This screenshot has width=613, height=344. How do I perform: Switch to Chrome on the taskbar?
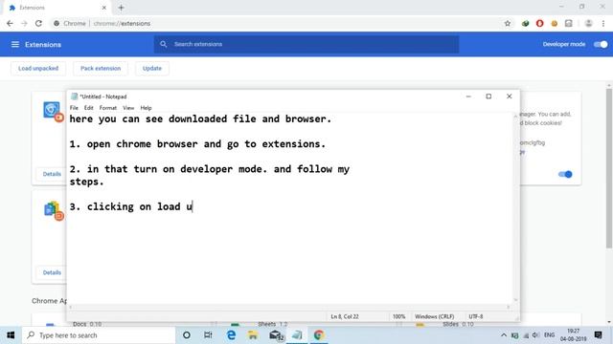tap(319, 335)
